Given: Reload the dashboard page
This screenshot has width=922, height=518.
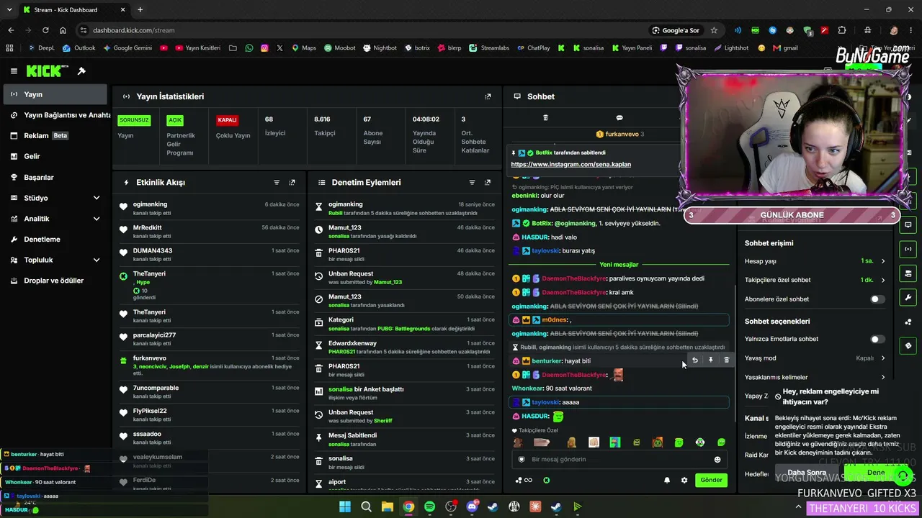Looking at the screenshot, I should [x=45, y=30].
